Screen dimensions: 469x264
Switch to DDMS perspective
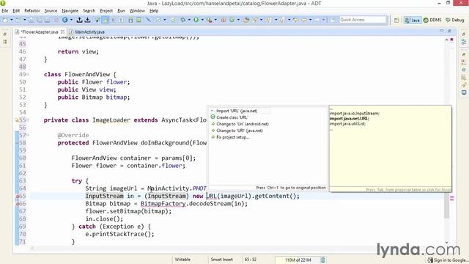432,20
